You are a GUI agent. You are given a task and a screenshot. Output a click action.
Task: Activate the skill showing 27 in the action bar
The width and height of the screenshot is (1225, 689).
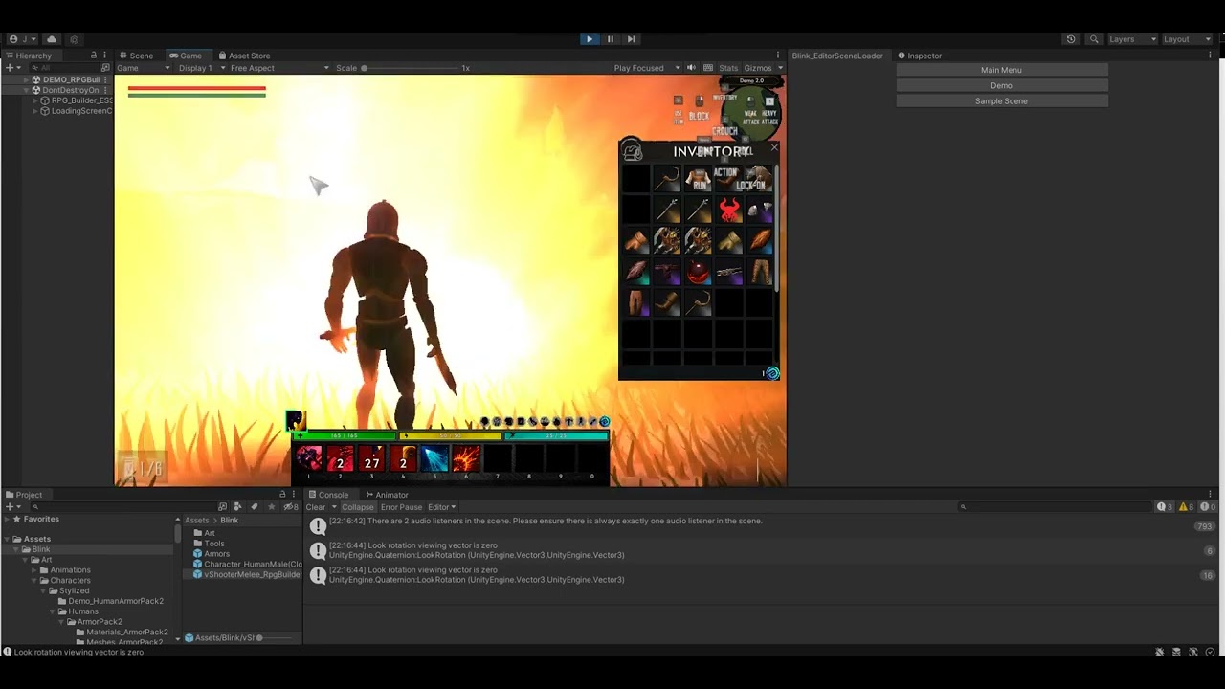(x=371, y=460)
